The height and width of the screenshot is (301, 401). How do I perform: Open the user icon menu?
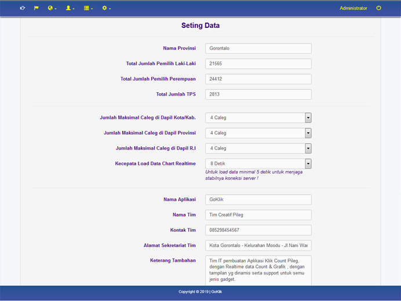pyautogui.click(x=70, y=8)
